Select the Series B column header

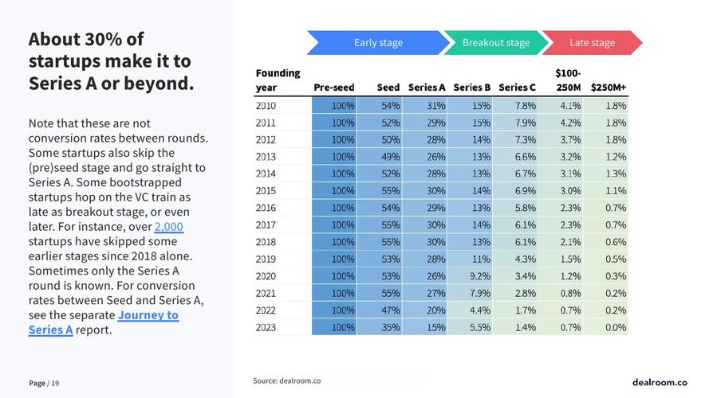[x=471, y=88]
